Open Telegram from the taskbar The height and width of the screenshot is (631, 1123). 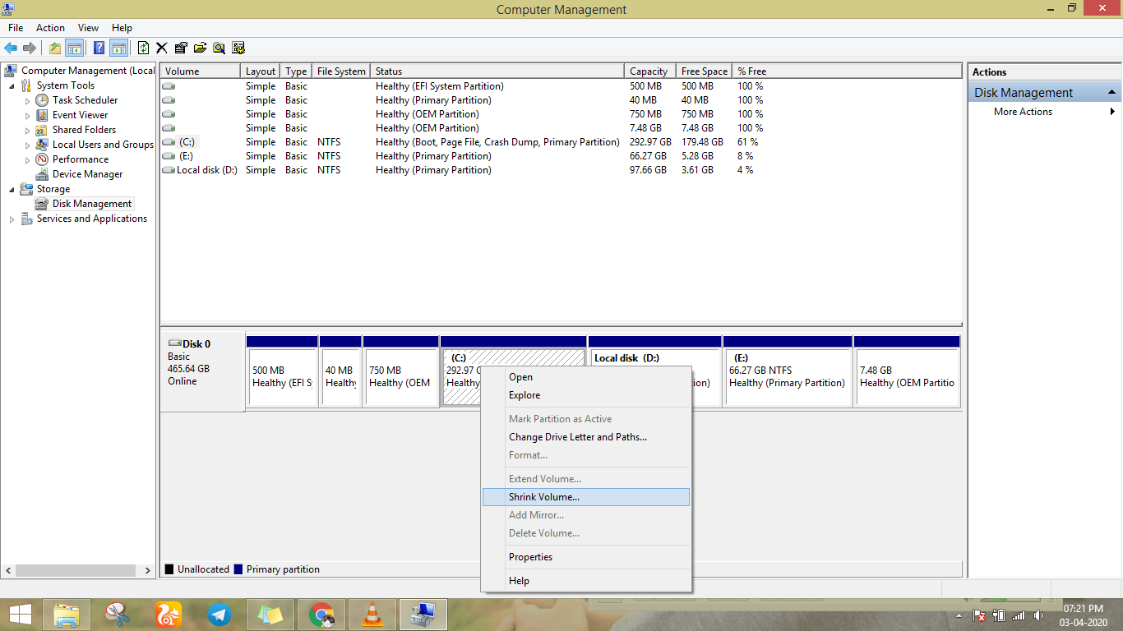point(219,614)
